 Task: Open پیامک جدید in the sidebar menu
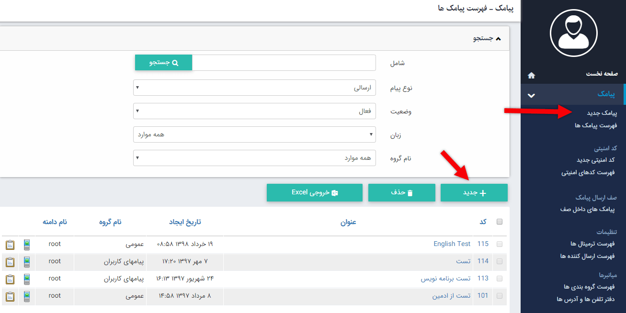click(x=602, y=113)
